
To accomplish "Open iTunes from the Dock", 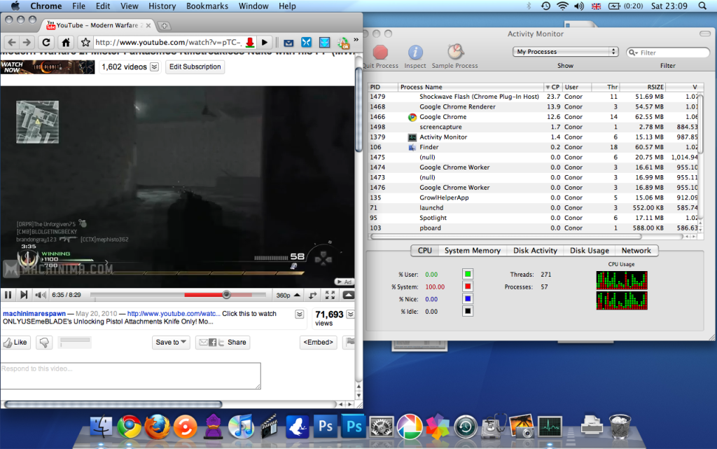I will point(241,427).
